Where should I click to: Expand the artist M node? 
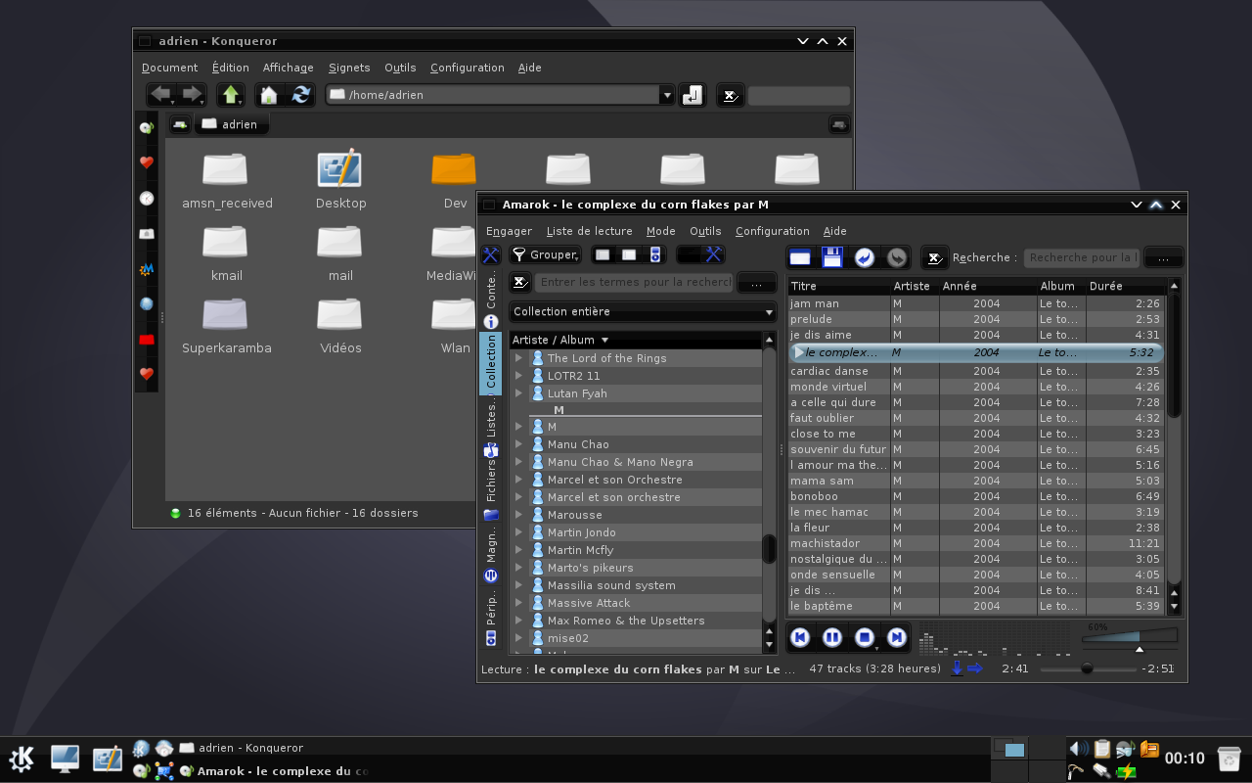518,427
